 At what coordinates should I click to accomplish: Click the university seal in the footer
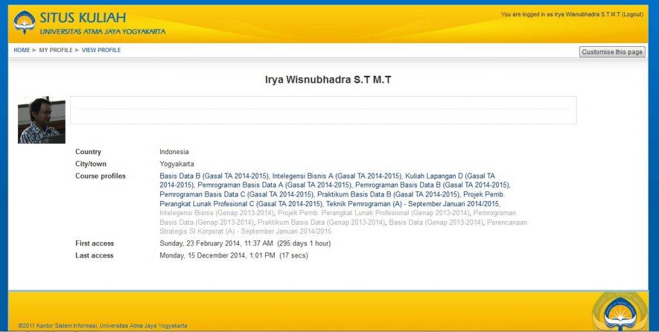pyautogui.click(x=616, y=312)
